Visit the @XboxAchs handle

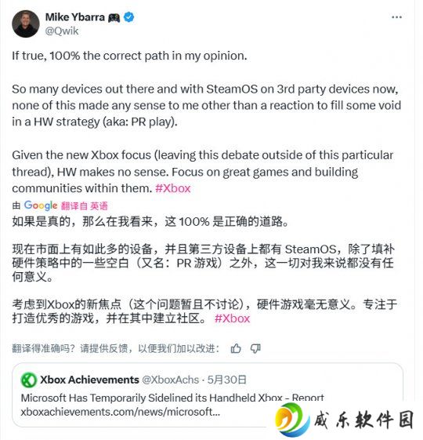pos(171,380)
